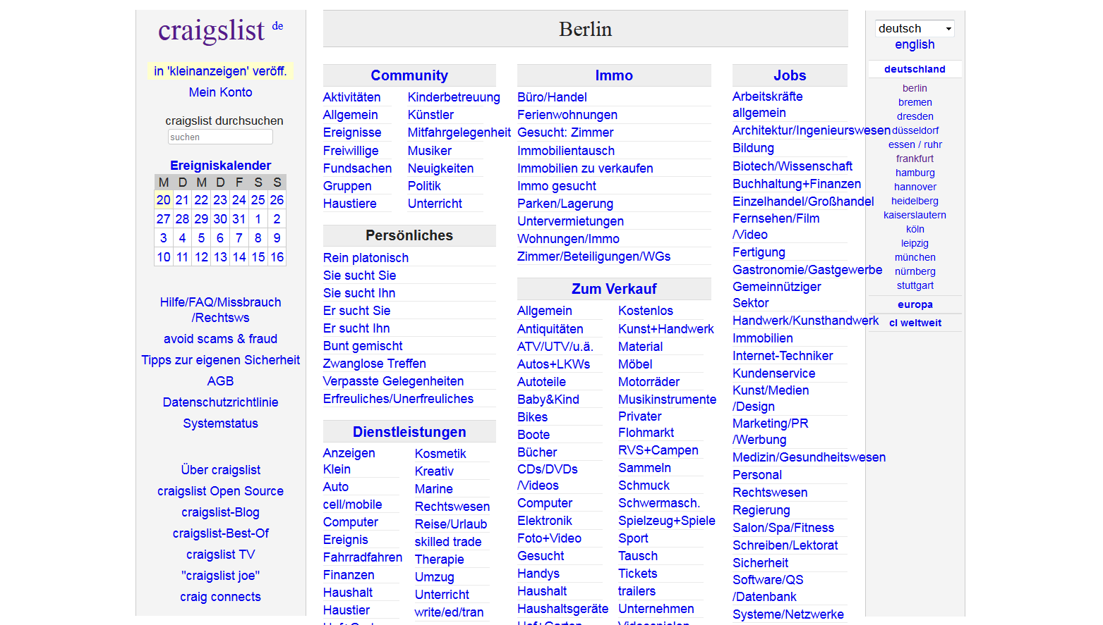
Task: Open the Kosmetik services link
Action: 440,454
